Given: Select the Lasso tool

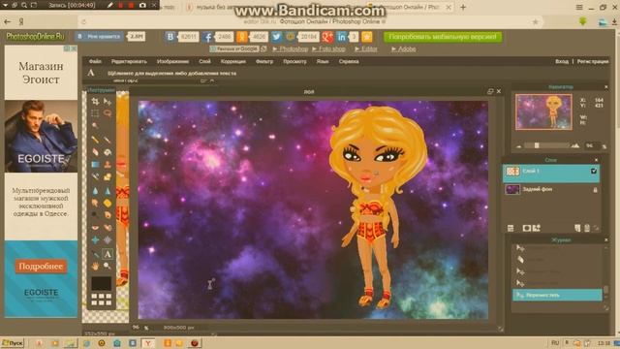Looking at the screenshot, I should coord(108,113).
